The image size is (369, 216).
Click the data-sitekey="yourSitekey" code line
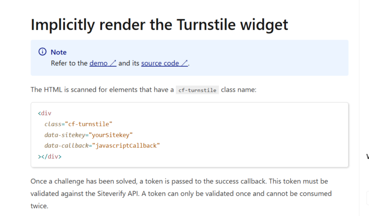(89, 134)
